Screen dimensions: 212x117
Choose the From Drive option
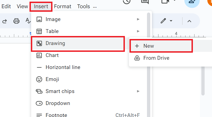[x=156, y=58]
